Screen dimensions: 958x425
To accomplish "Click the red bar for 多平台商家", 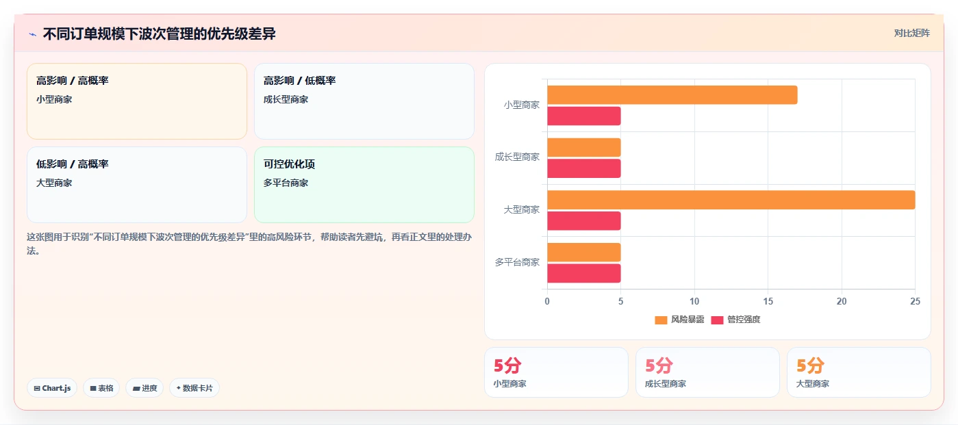I will [x=584, y=274].
